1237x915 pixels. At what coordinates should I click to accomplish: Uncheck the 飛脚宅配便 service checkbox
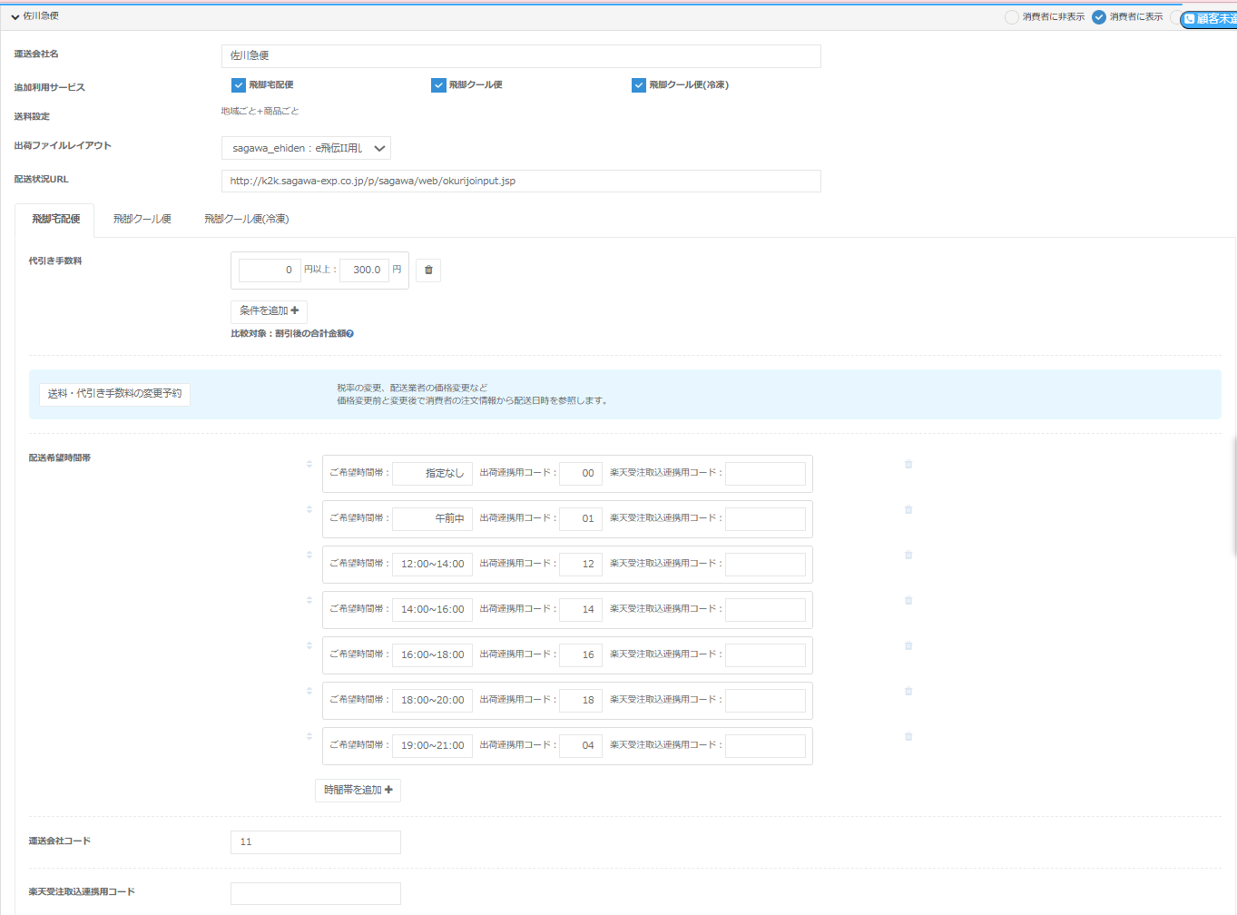[239, 85]
